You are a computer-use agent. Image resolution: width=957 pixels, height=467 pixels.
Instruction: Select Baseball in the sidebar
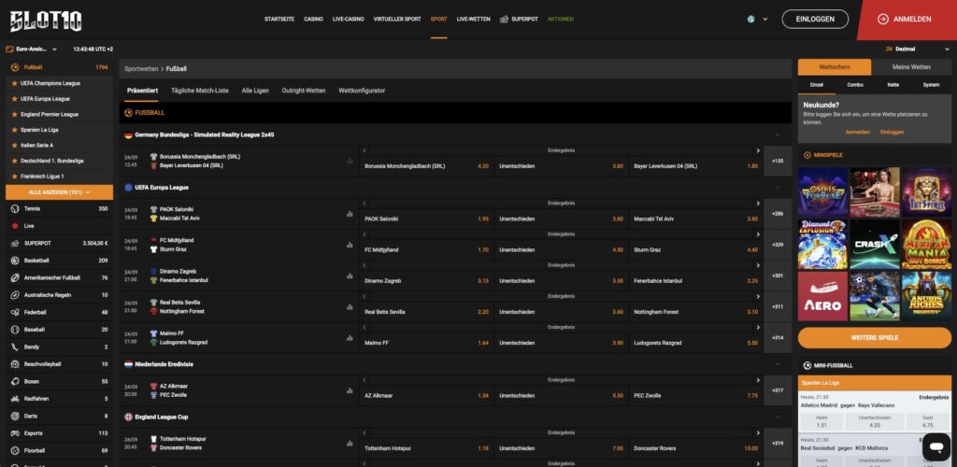59,329
